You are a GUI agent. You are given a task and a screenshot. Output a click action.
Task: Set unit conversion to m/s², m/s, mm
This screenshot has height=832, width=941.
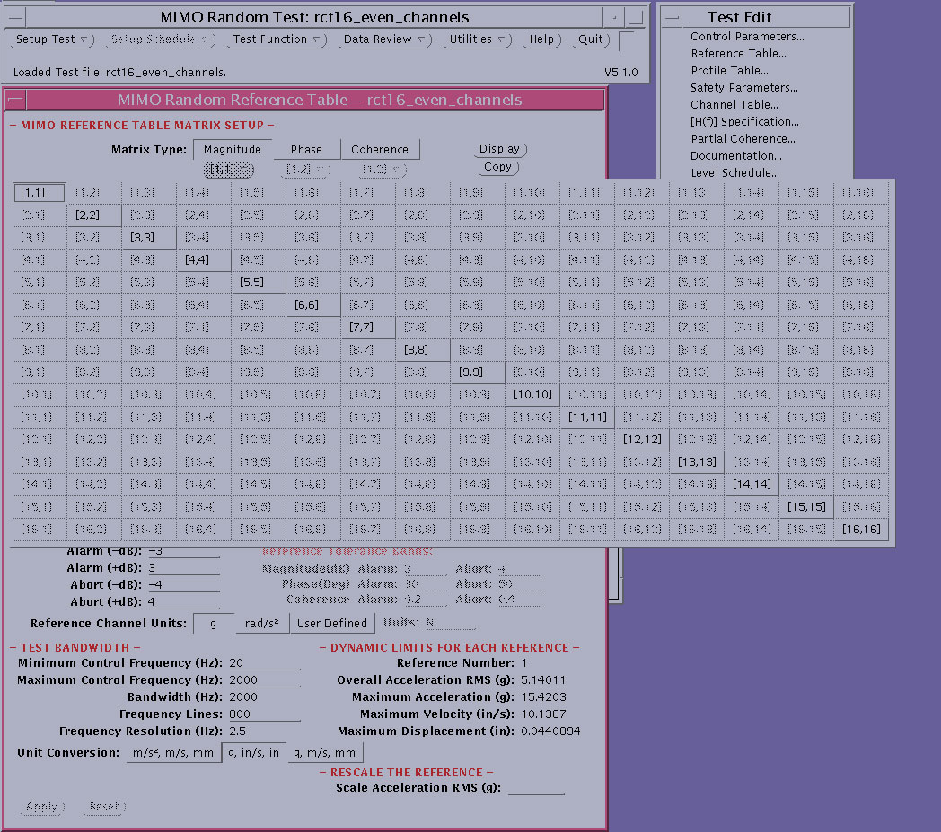tap(172, 753)
